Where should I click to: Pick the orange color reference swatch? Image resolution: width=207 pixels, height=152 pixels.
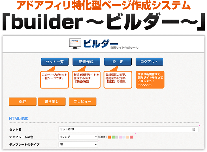[110, 137]
